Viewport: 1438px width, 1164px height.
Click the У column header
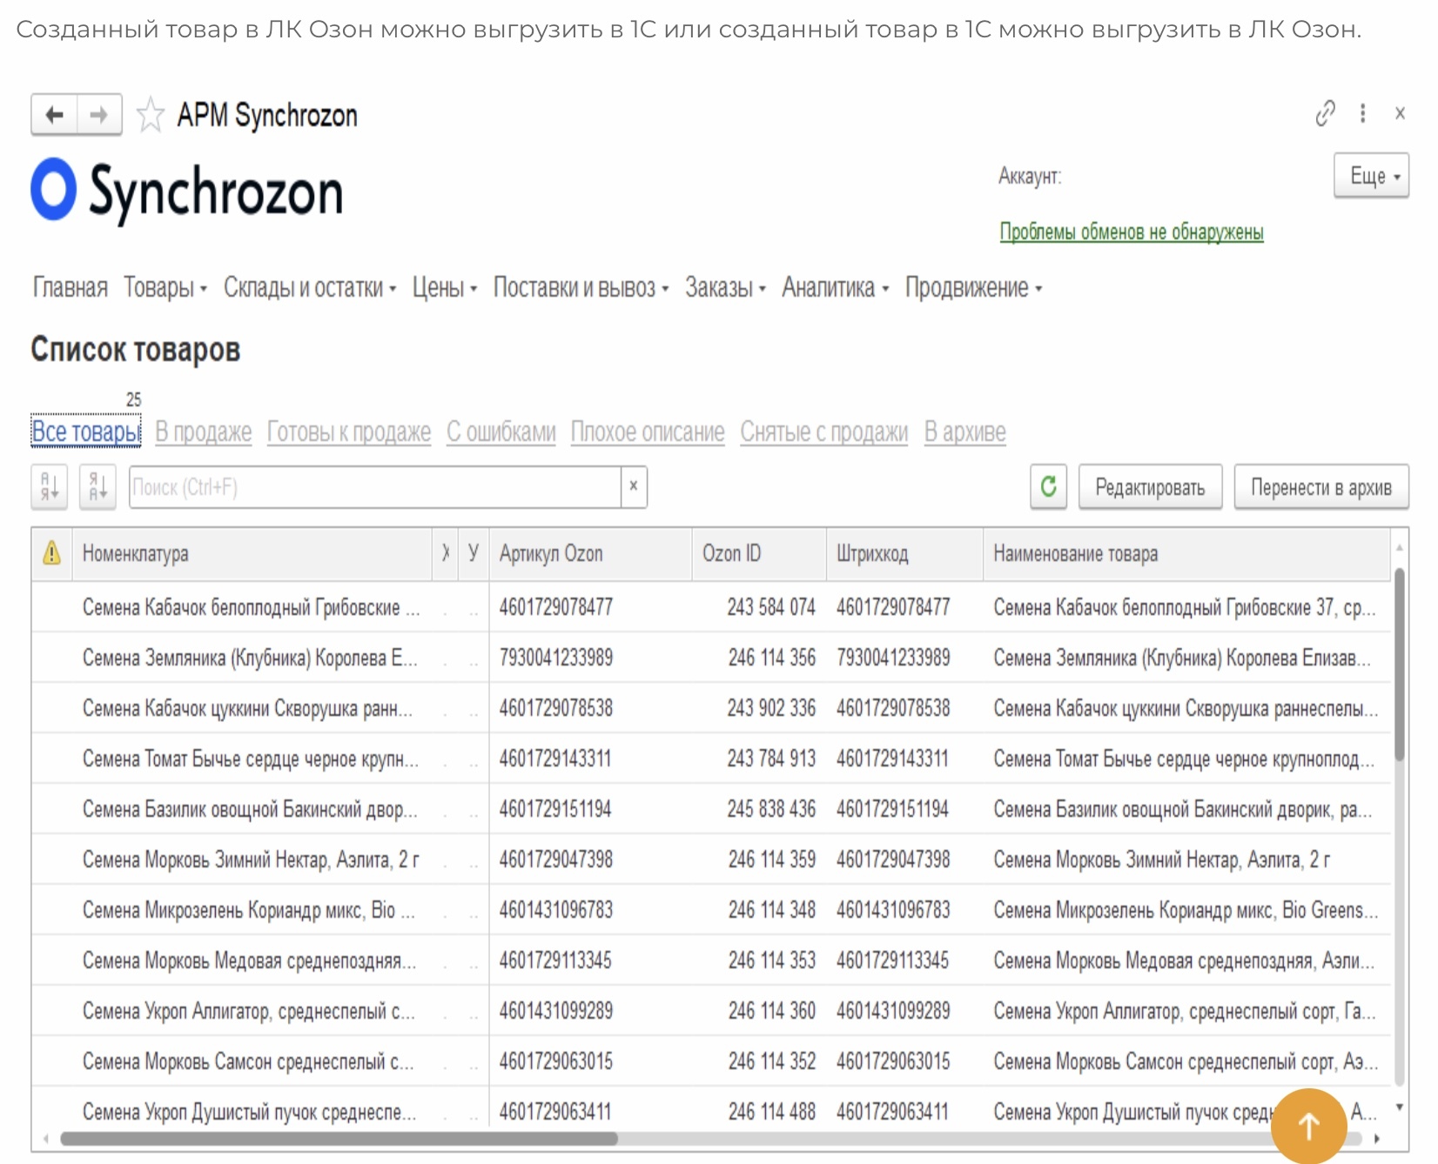[x=474, y=553]
